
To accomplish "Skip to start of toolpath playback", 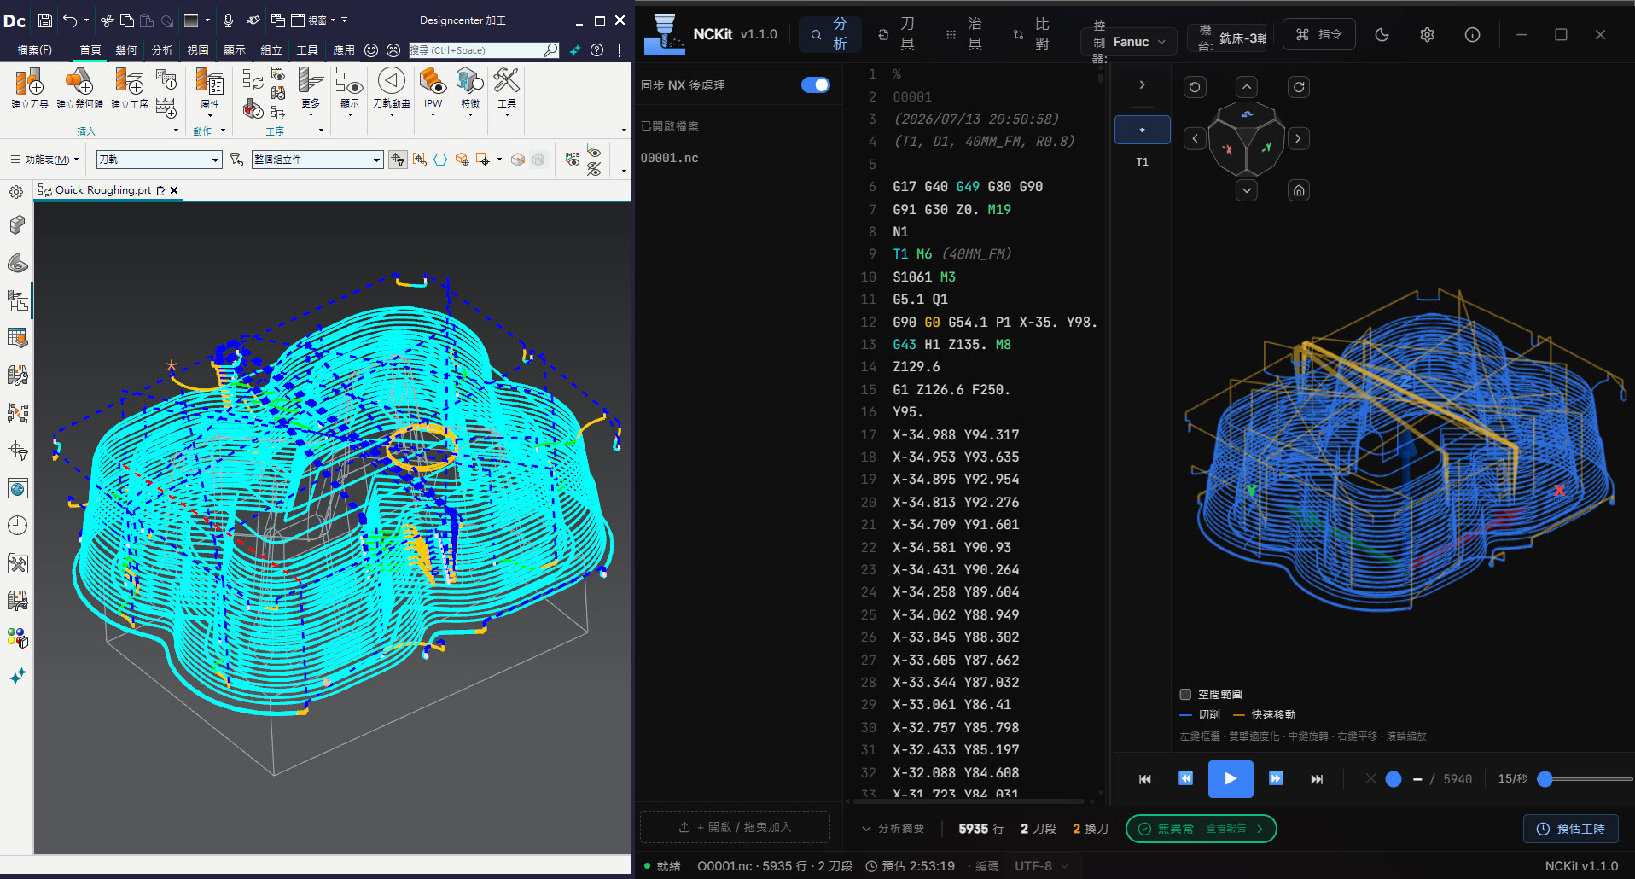I will pyautogui.click(x=1144, y=779).
